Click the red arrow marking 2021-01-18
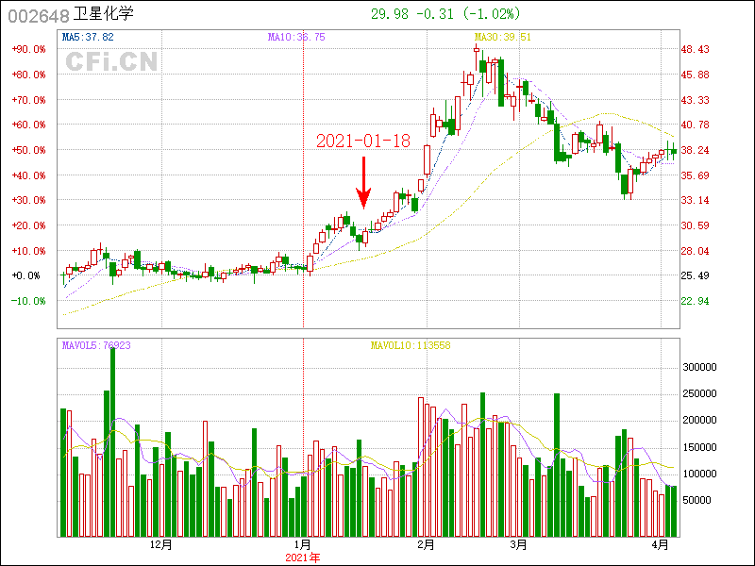755x566 pixels. [363, 182]
